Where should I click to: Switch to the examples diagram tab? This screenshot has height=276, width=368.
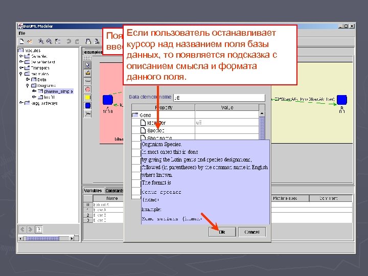point(93,52)
